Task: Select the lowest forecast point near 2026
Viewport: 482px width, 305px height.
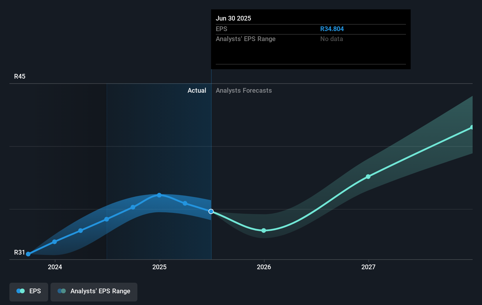Action: pos(264,231)
